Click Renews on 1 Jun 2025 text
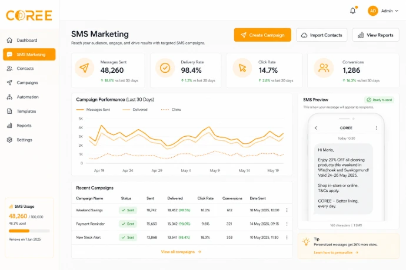Viewport: 406px width, 270px height. pos(25,239)
